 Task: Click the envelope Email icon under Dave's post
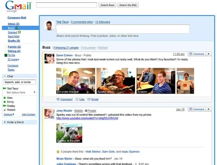[x=89, y=99]
